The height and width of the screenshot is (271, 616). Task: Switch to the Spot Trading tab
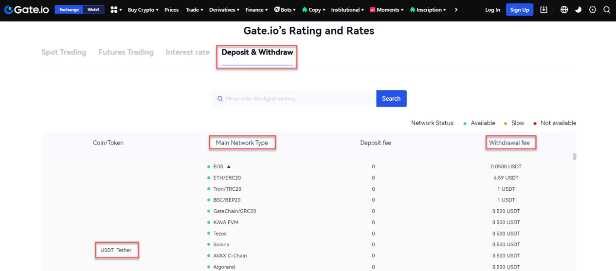coord(64,52)
